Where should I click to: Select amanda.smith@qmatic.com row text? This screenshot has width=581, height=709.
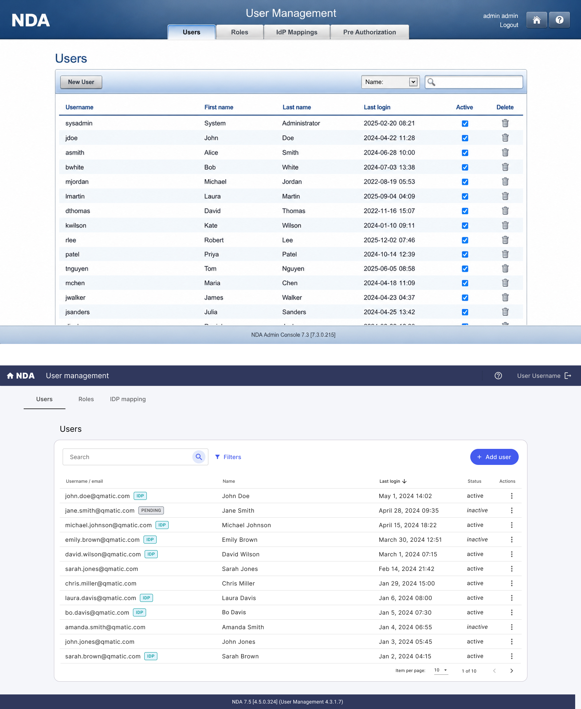click(105, 627)
